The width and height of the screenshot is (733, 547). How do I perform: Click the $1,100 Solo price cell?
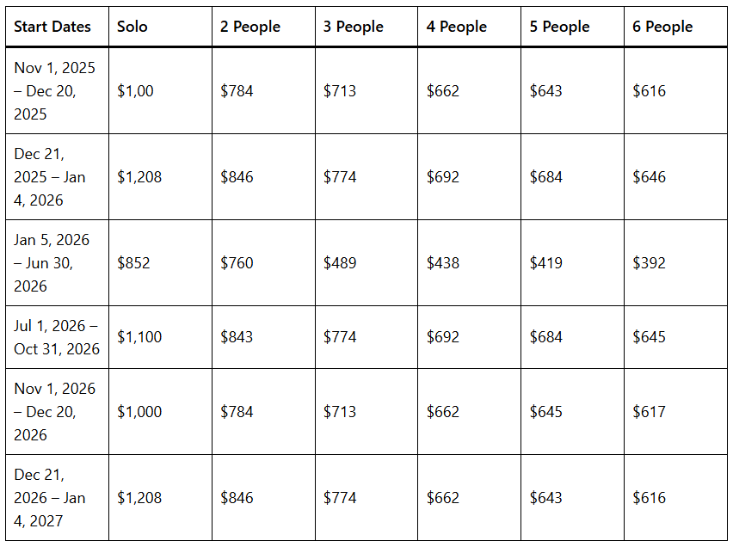point(139,337)
